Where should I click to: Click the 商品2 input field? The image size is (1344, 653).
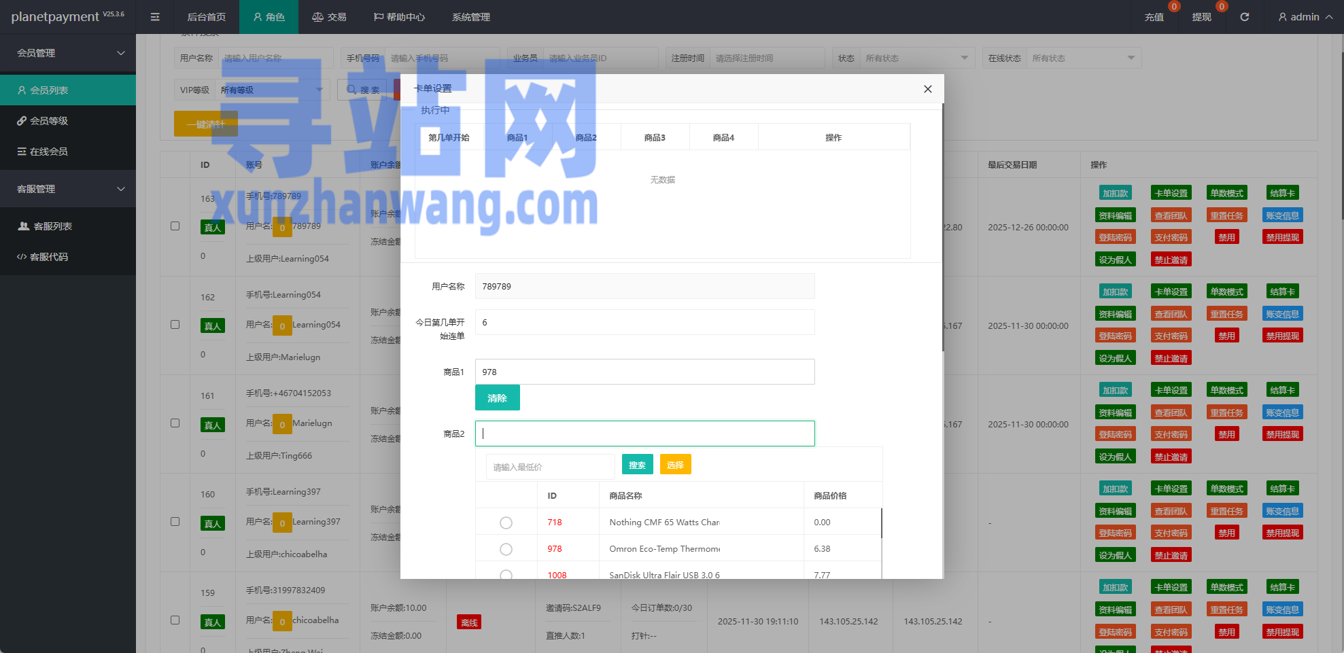pos(644,433)
